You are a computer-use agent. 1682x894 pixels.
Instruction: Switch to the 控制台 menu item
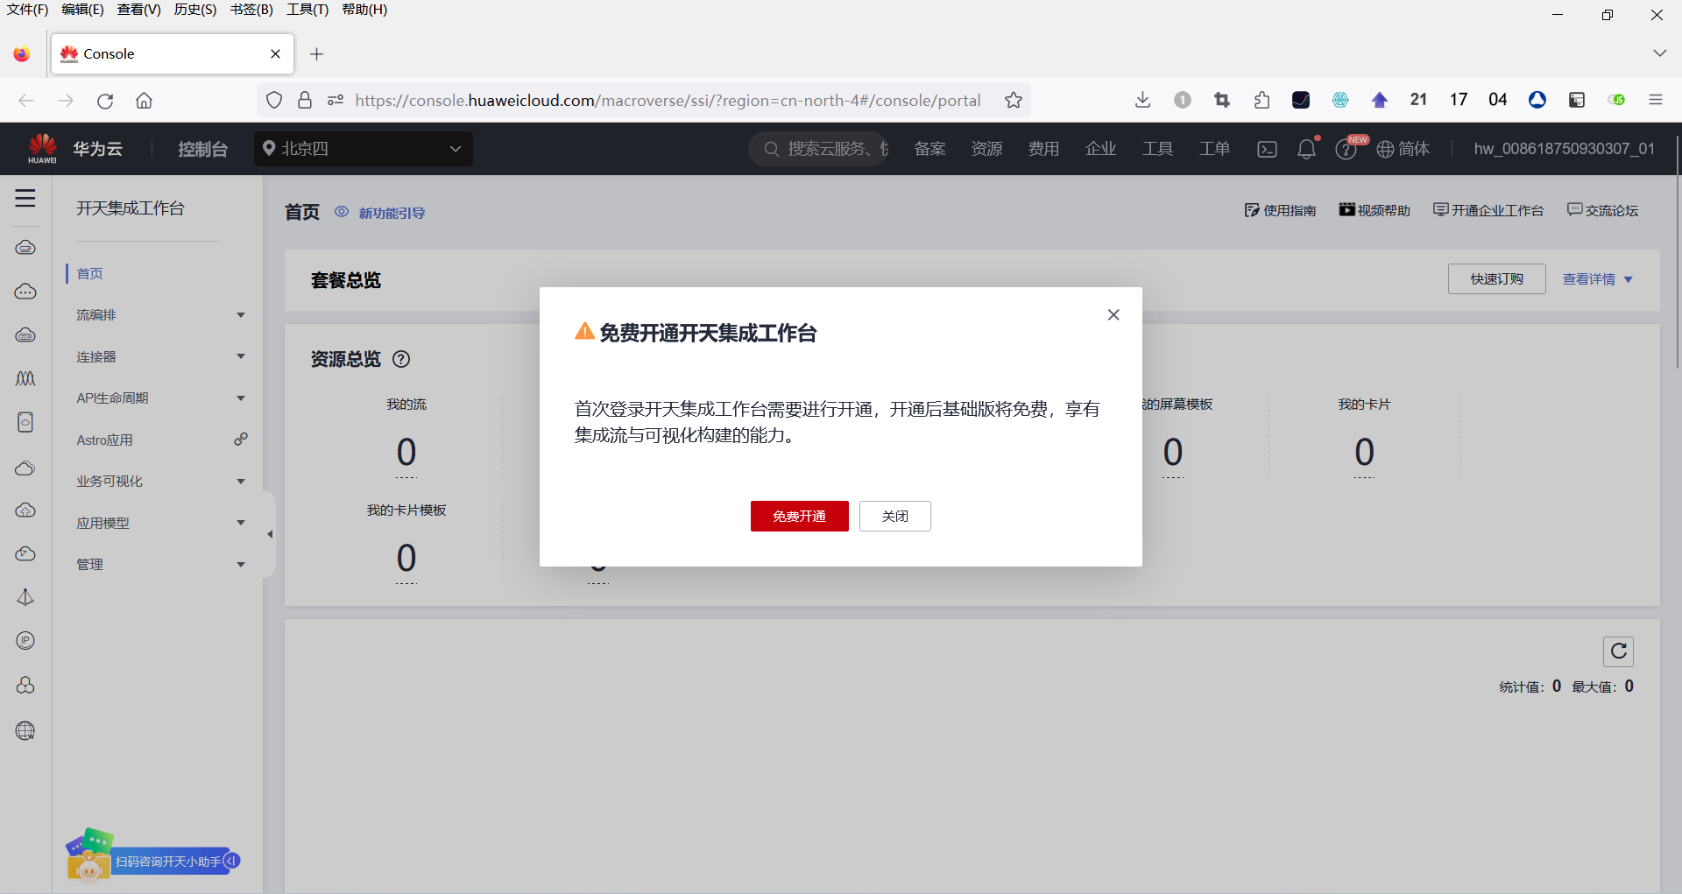click(202, 148)
